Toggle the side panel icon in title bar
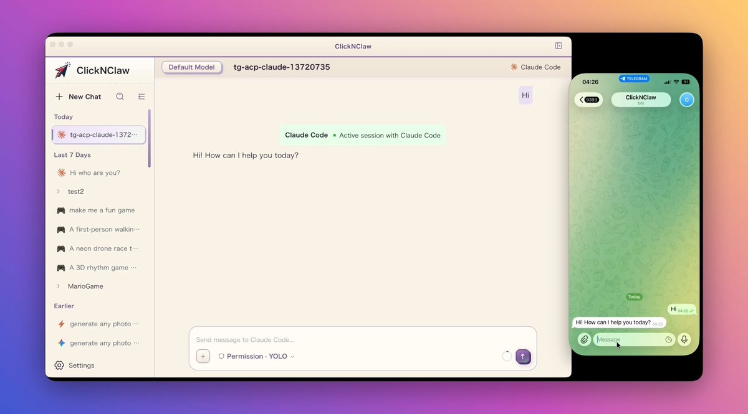The width and height of the screenshot is (748, 414). coord(559,45)
